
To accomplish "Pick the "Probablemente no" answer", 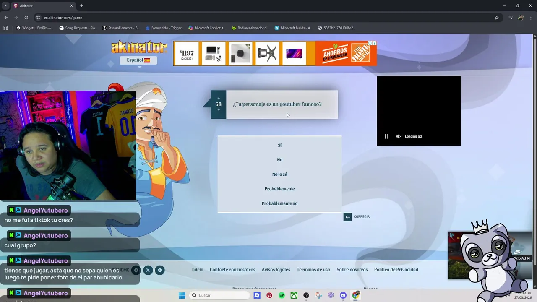I will pyautogui.click(x=279, y=203).
